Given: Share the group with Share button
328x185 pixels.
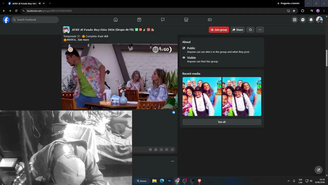Looking at the screenshot, I should (238, 30).
